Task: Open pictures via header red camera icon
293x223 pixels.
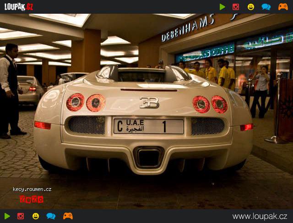Action: coord(236,7)
